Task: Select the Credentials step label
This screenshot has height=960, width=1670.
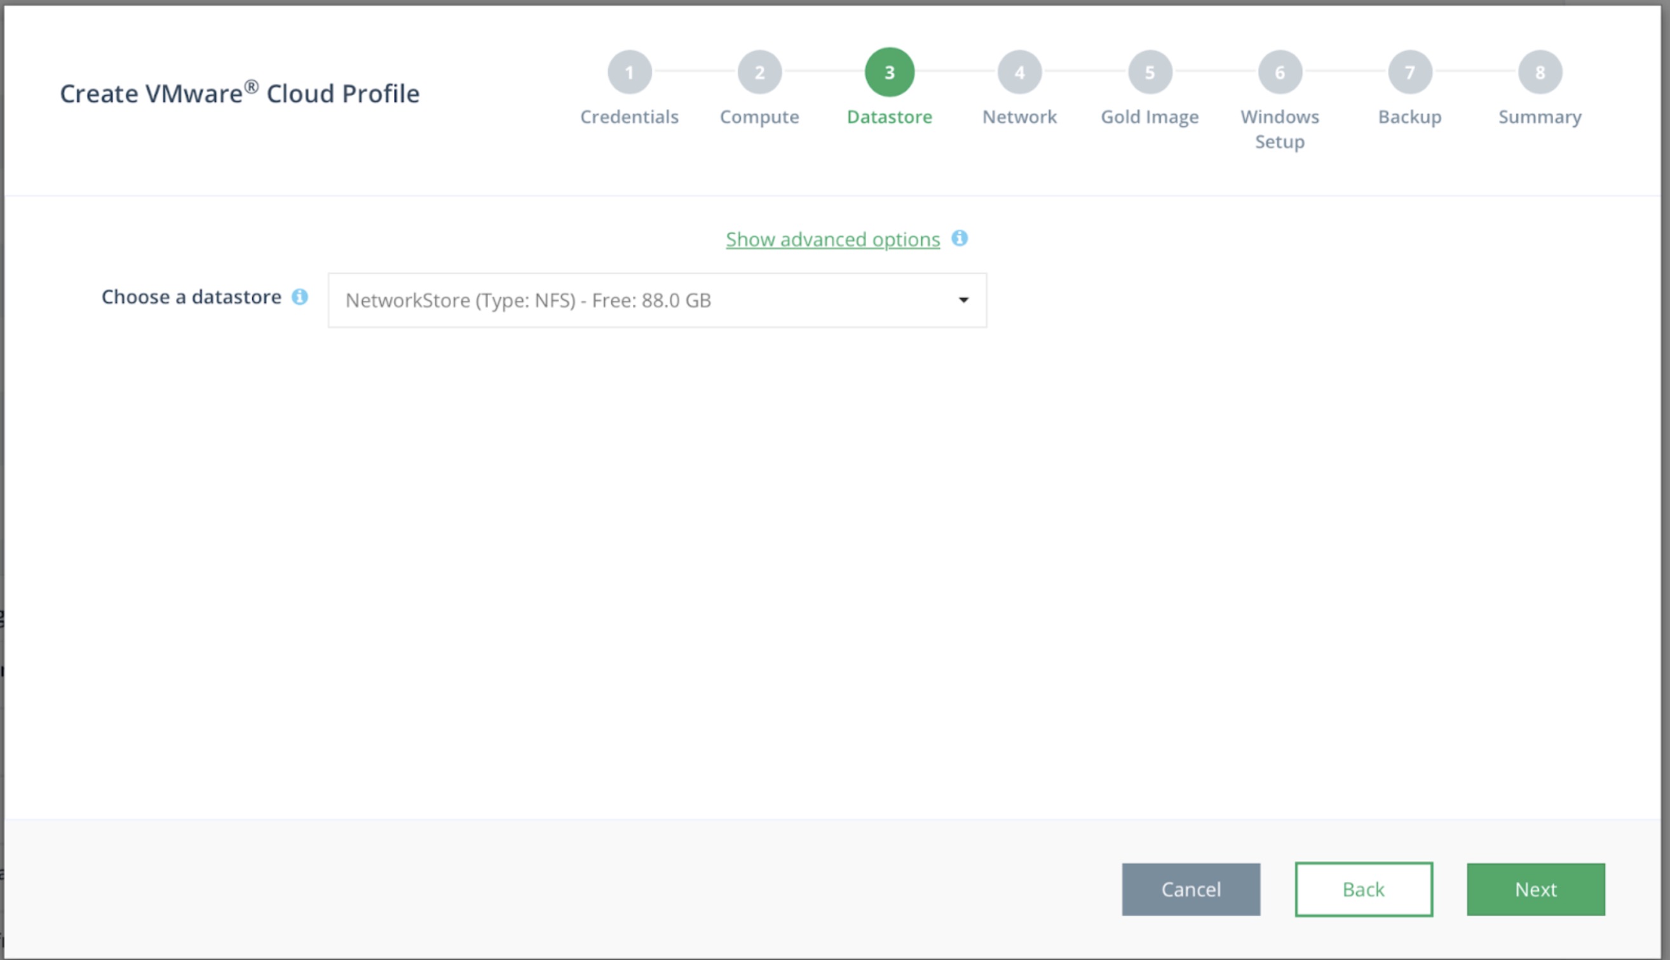Action: pos(629,117)
